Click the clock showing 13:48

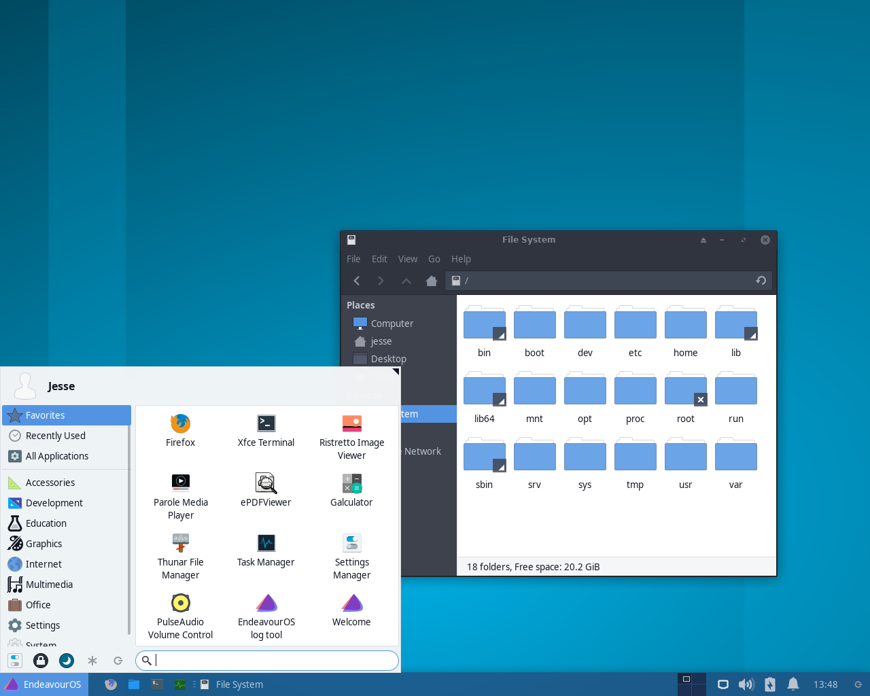826,684
